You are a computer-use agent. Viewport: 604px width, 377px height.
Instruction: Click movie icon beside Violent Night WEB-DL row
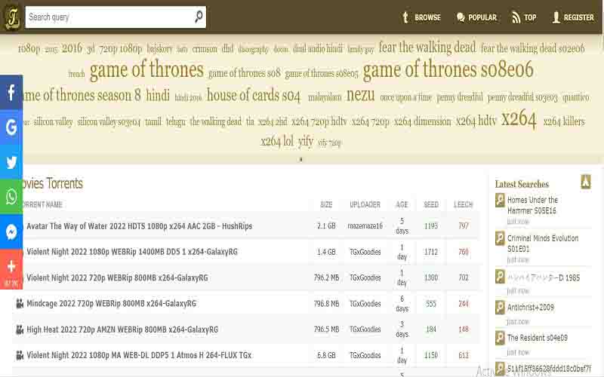pos(20,355)
